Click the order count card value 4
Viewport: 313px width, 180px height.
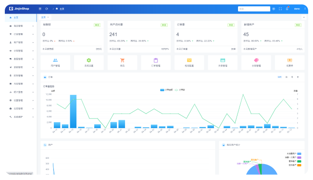177,35
